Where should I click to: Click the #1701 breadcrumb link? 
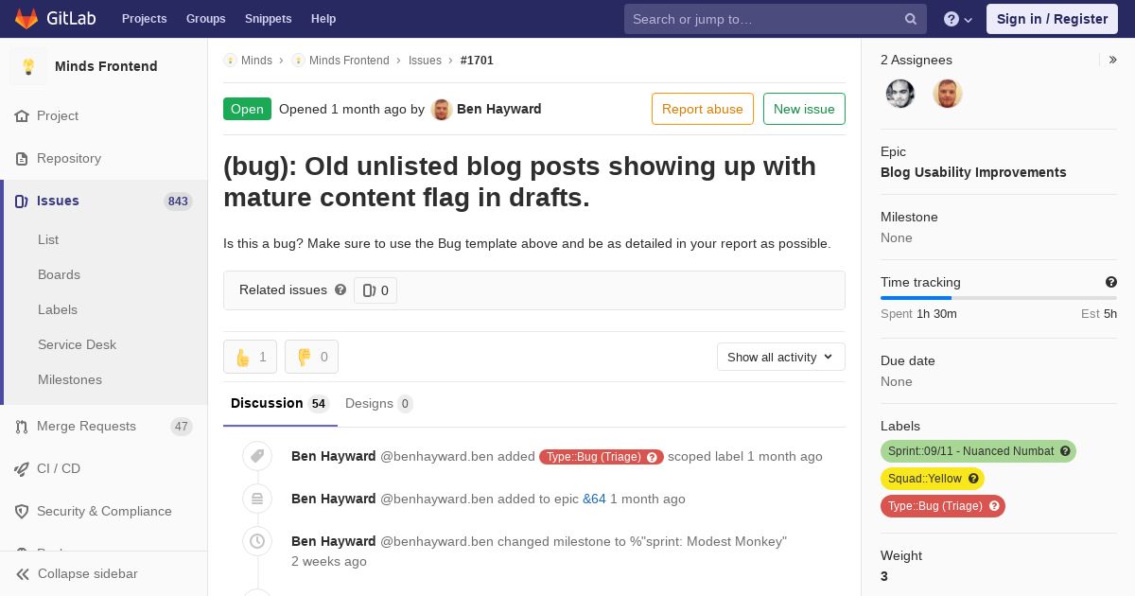[477, 60]
